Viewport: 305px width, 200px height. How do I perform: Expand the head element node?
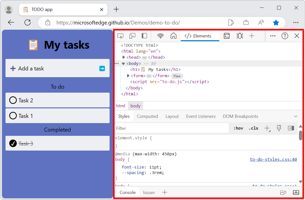pos(124,57)
